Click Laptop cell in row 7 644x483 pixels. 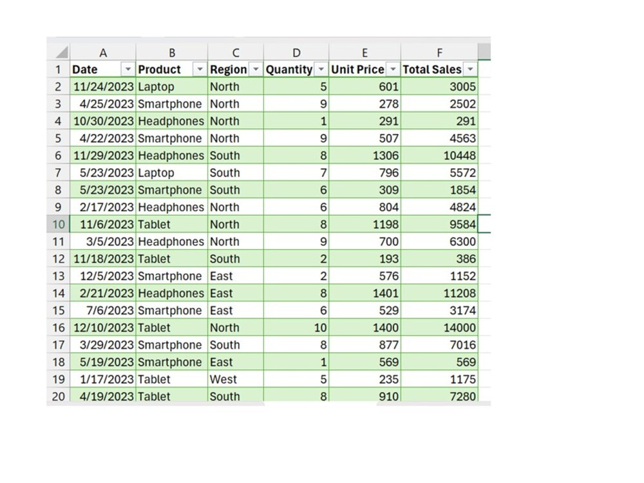click(172, 173)
